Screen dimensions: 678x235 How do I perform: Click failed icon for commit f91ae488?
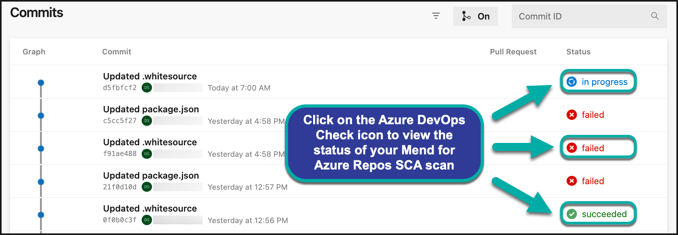pos(572,148)
